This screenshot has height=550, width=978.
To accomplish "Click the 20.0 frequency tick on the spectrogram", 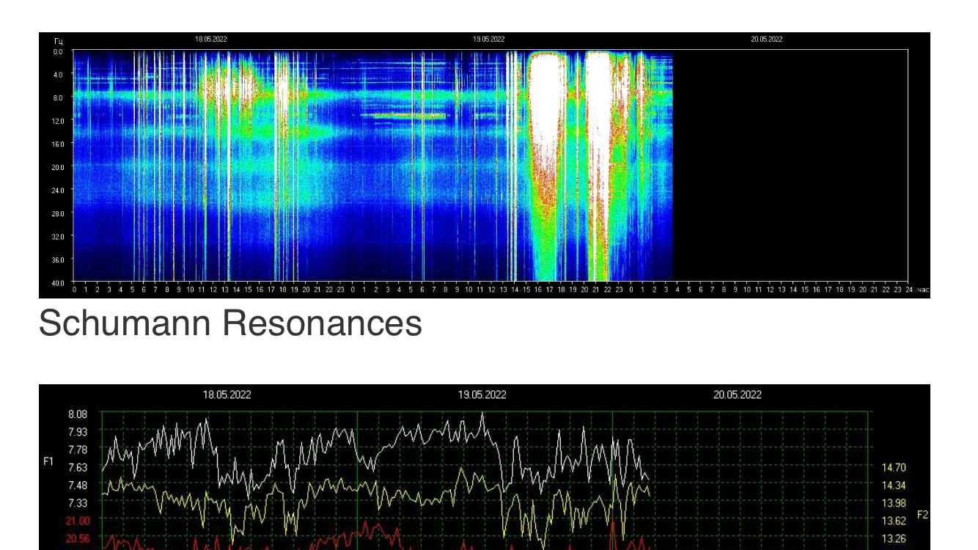I will point(58,167).
